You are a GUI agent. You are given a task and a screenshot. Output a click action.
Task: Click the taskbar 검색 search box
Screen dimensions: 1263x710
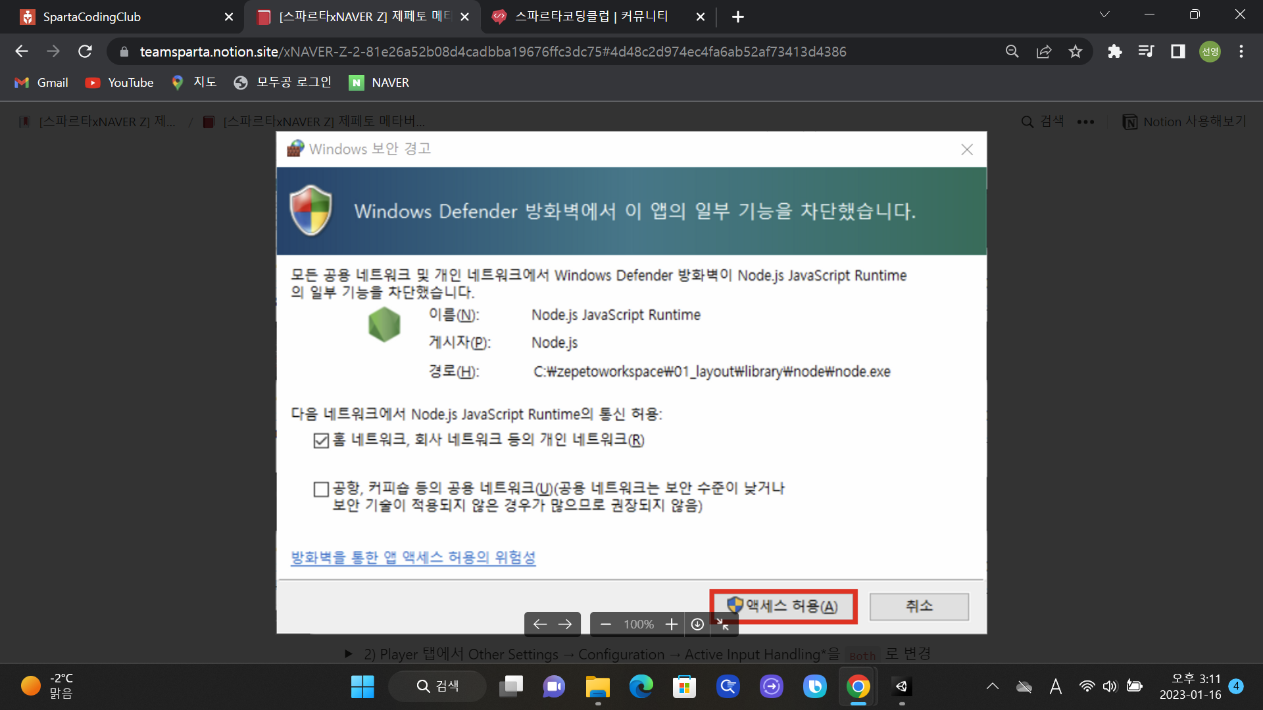coord(437,687)
